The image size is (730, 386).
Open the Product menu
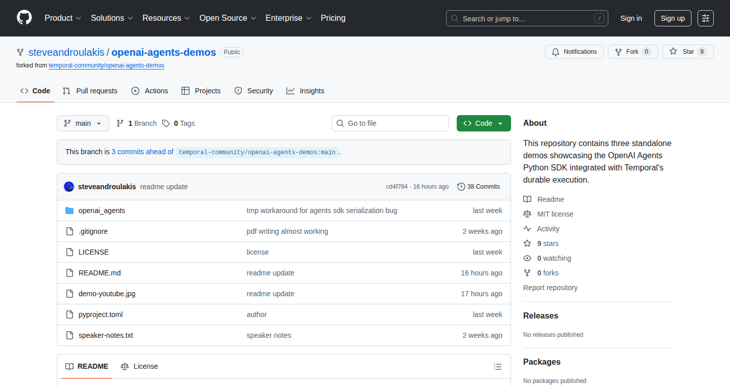[x=63, y=18]
